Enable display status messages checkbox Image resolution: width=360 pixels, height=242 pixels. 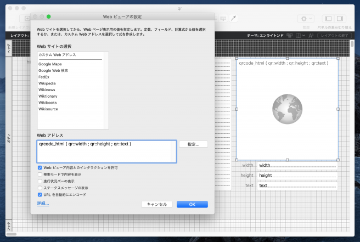[x=40, y=188]
